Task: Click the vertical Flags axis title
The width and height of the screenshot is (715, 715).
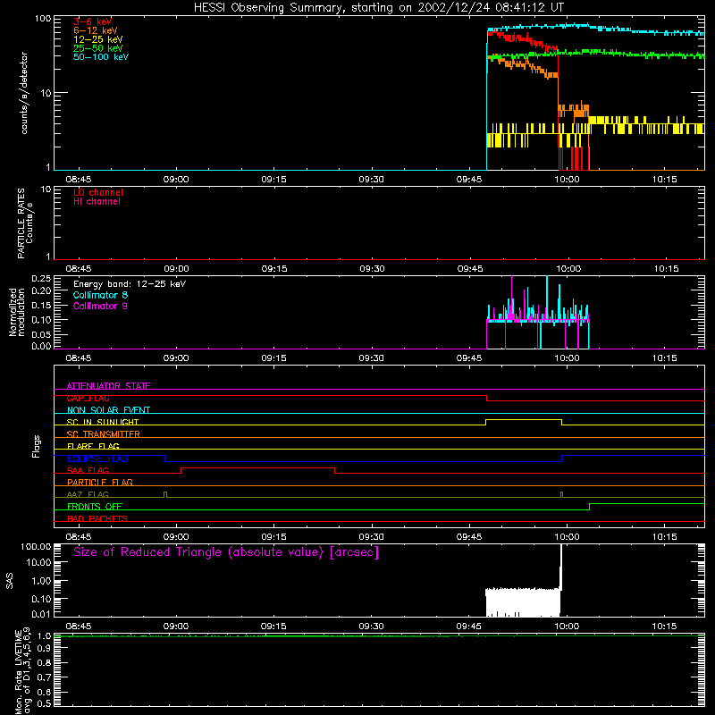Action: click(x=36, y=446)
